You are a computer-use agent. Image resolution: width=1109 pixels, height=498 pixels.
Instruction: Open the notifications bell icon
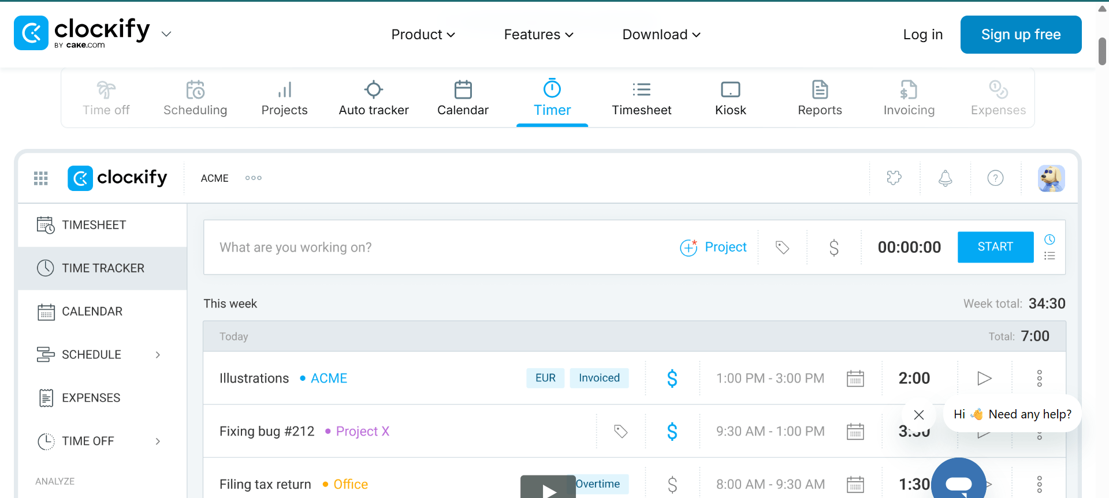(945, 178)
